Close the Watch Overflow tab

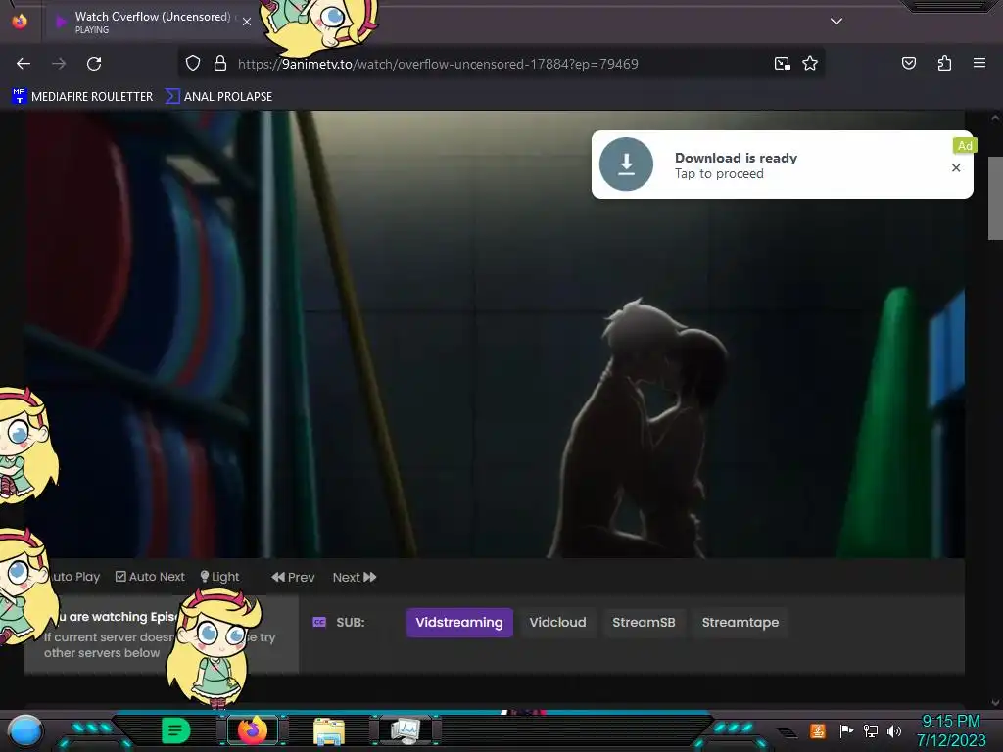point(246,22)
